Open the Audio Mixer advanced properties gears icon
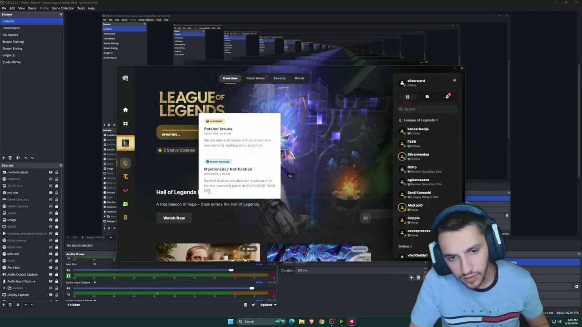Image resolution: width=582 pixels, height=327 pixels. point(253,305)
